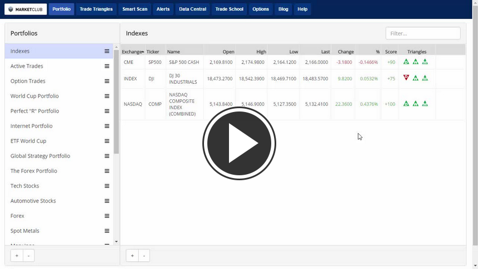The width and height of the screenshot is (478, 269).
Task: Click the COMP weekly green triangle
Action: (416, 104)
